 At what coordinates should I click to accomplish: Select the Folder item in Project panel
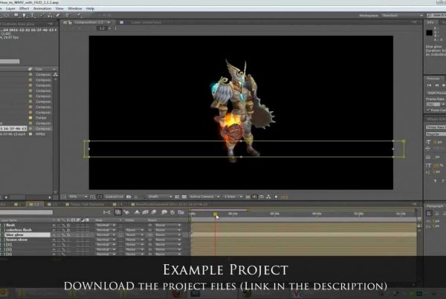point(41,118)
